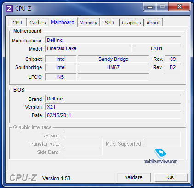View the About tab

(153, 23)
